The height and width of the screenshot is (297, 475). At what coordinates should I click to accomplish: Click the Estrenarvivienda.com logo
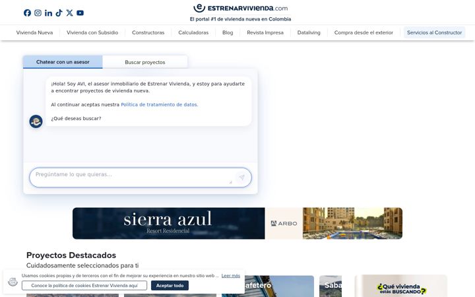pos(241,8)
